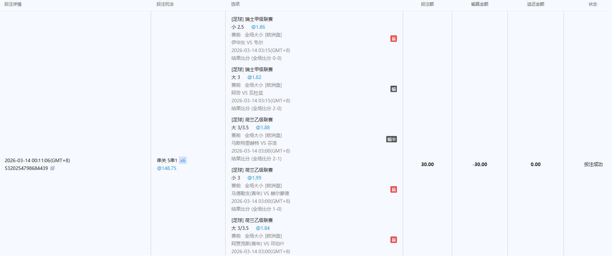Click odds @1.82 for 大 3
612x256 pixels.
click(254, 78)
